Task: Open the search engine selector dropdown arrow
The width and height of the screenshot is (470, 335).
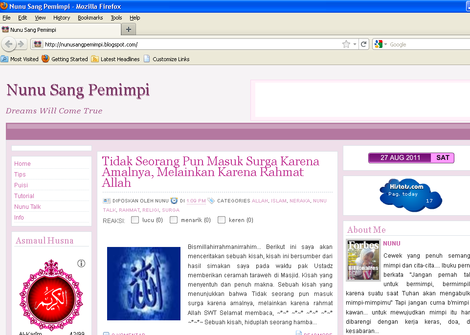Action: 386,45
